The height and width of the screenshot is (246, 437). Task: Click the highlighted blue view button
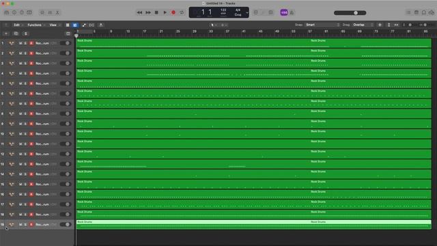(x=75, y=25)
